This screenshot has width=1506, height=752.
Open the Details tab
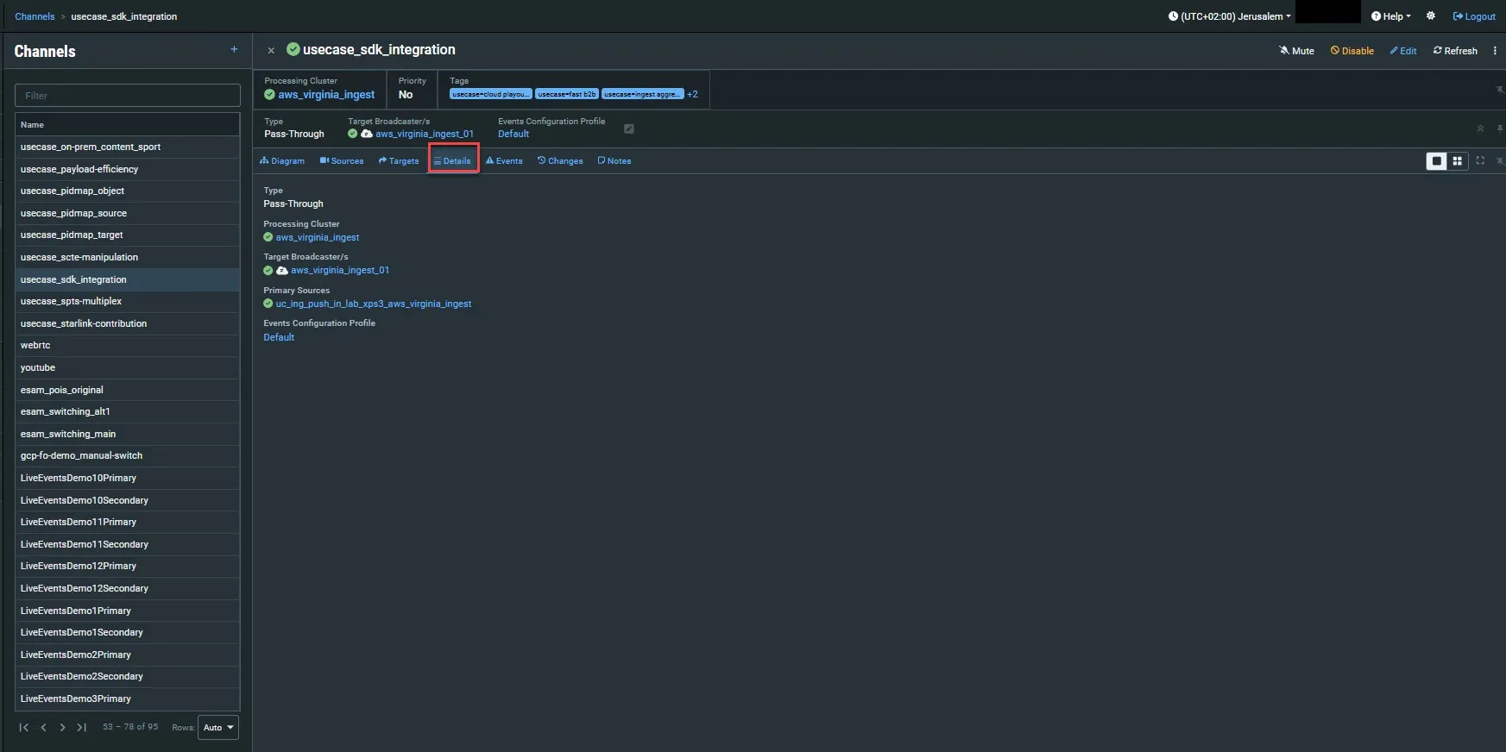[x=452, y=161]
